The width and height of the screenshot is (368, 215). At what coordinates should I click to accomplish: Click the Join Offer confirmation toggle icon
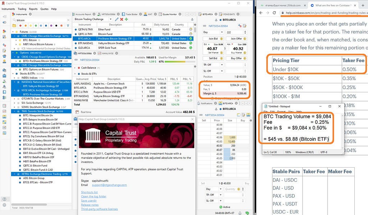245,39
